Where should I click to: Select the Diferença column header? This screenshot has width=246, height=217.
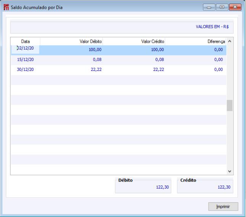click(195, 42)
